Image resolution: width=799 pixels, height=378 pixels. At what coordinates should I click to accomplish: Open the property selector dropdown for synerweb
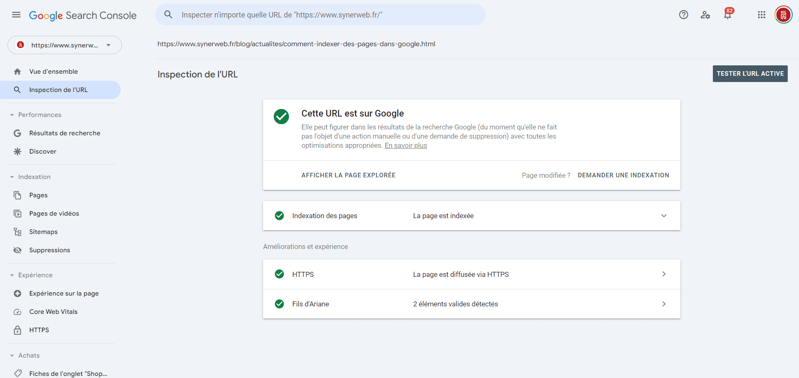[x=65, y=45]
